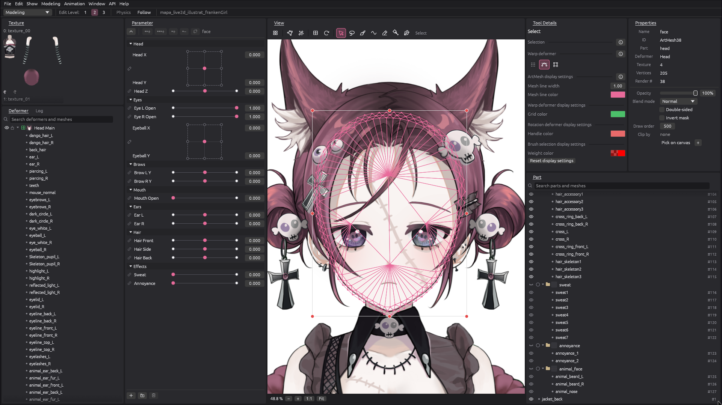Screen dimensions: 722x405
Task: Open the Animation menu
Action: point(74,4)
